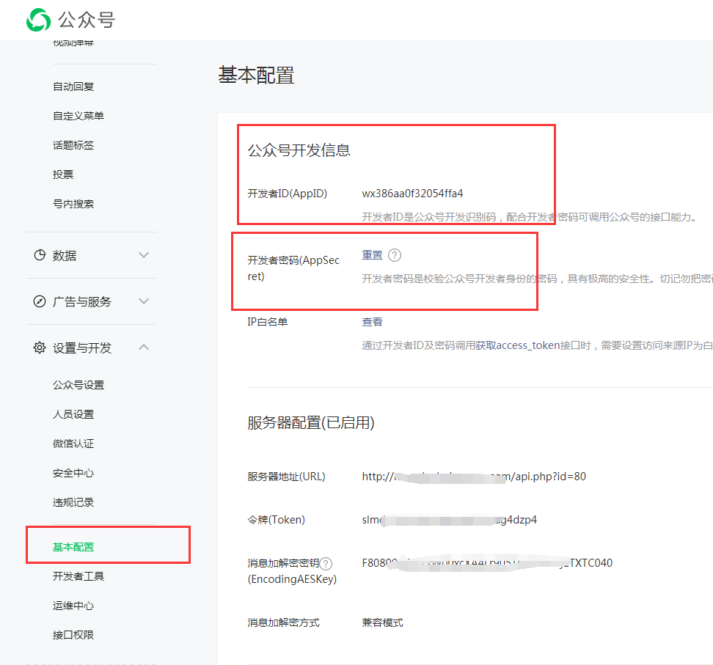Click the 数据 pie-chart icon

click(40, 255)
